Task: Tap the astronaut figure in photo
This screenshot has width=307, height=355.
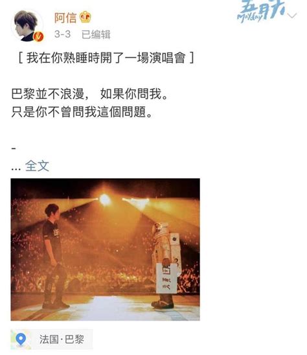Action: [166, 265]
